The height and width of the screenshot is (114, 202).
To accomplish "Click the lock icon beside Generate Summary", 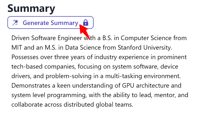I will (x=86, y=23).
